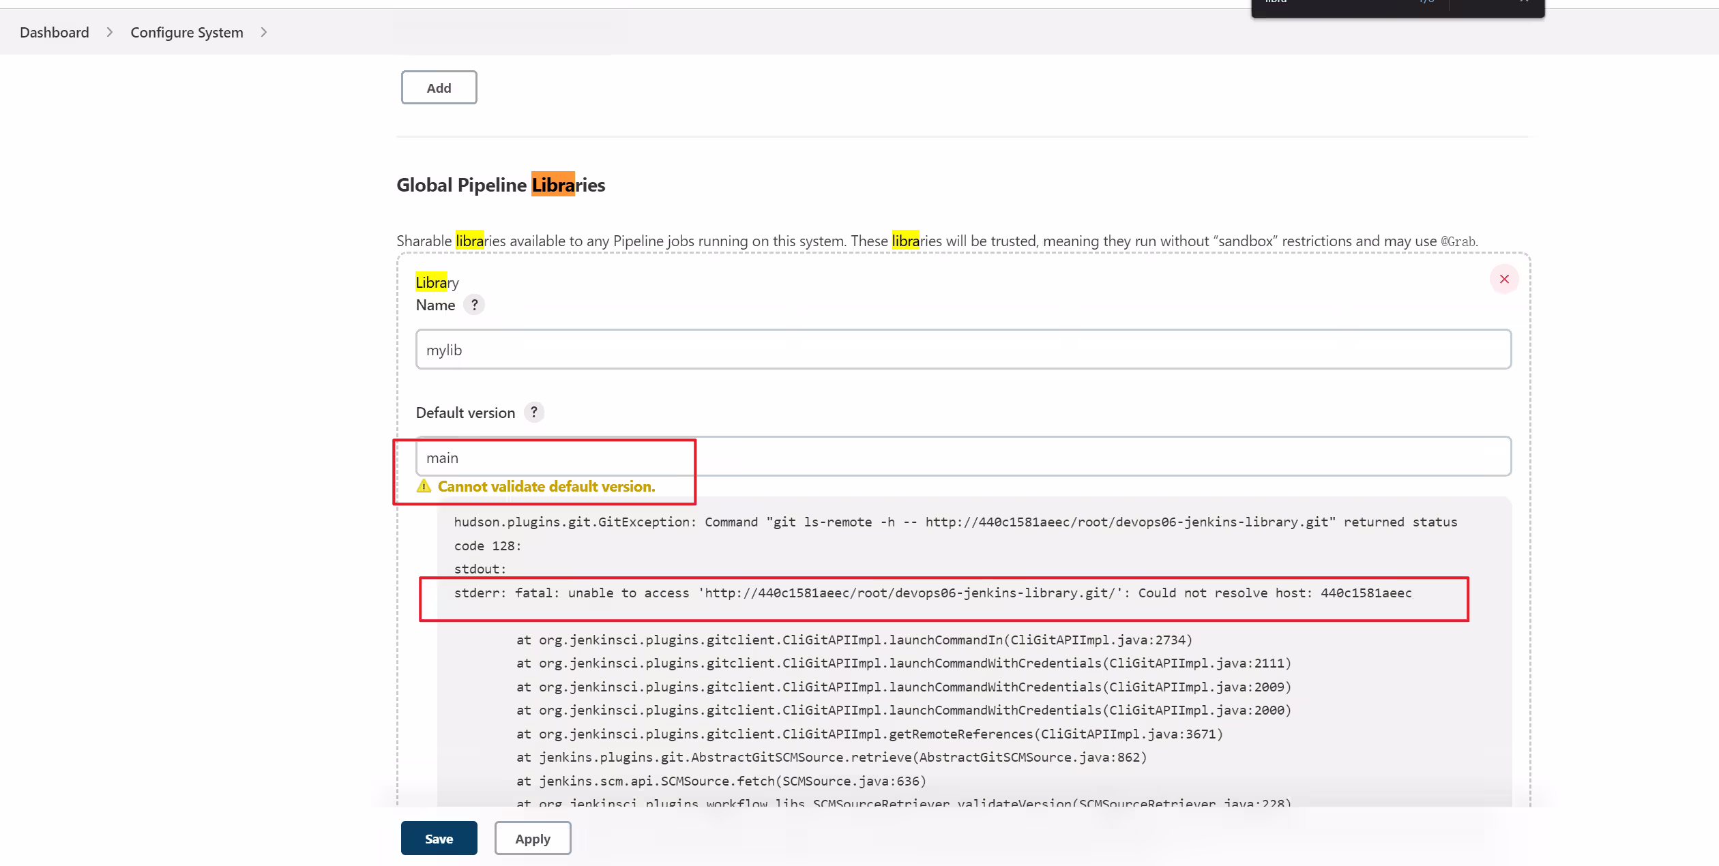The image size is (1719, 866).
Task: Click the stderr fatal unable to access line
Action: pos(932,593)
